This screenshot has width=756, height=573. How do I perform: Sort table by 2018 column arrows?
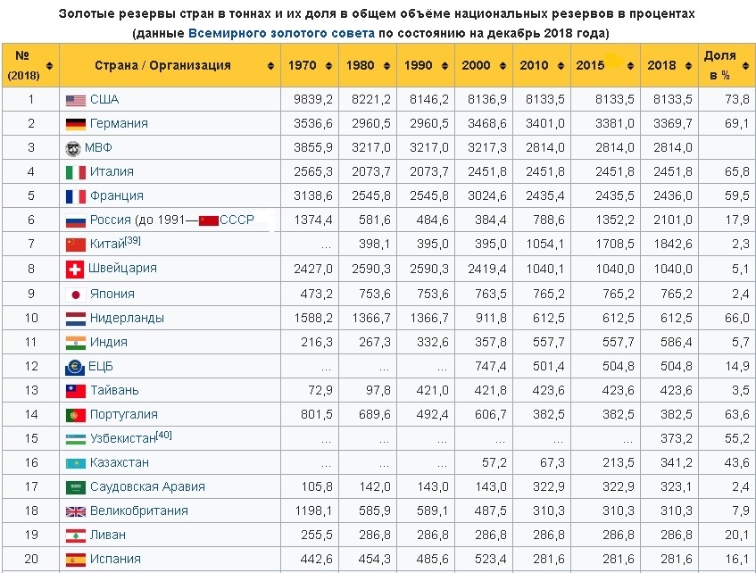coord(685,66)
